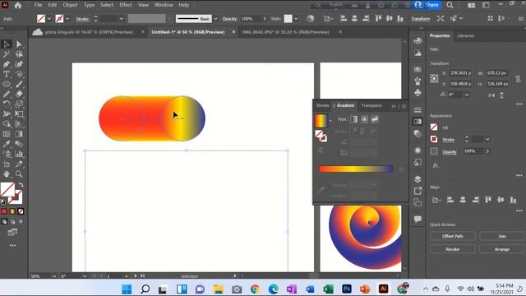This screenshot has height=296, width=526.
Task: Switch to the Stroke panel tab
Action: tap(322, 105)
